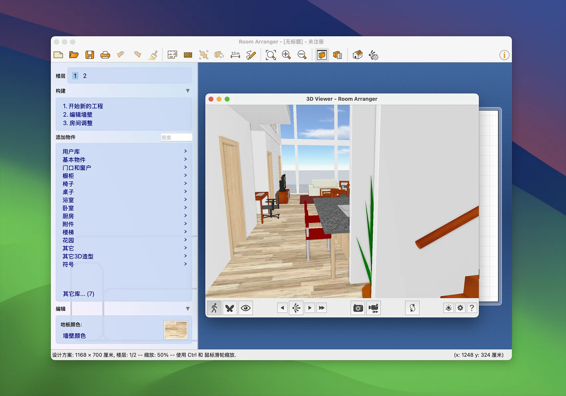566x396 pixels.
Task: Click 2. 编辑墙壁 link
Action: (78, 114)
